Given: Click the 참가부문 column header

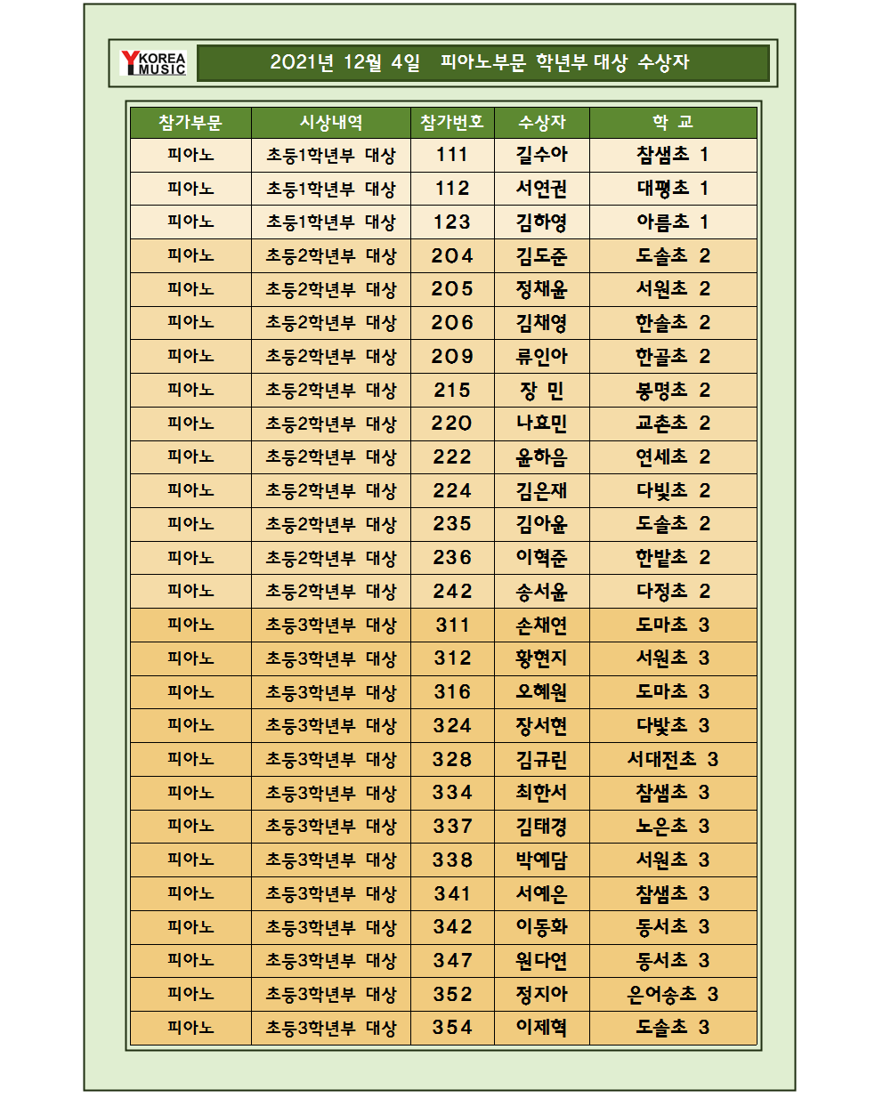Looking at the screenshot, I should [x=190, y=123].
